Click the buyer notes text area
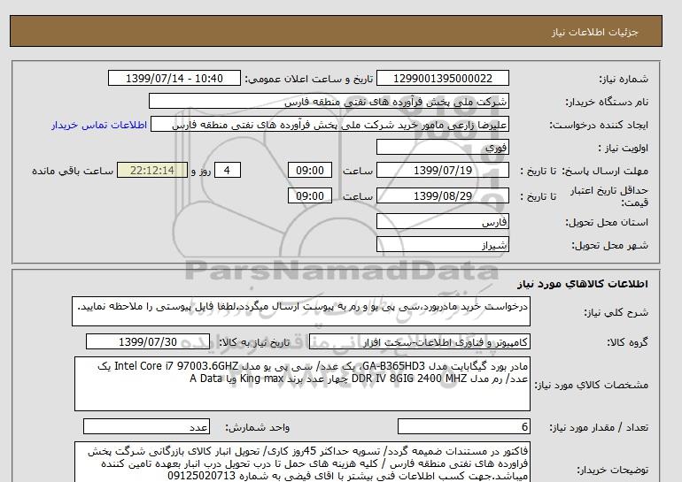 click(x=302, y=463)
